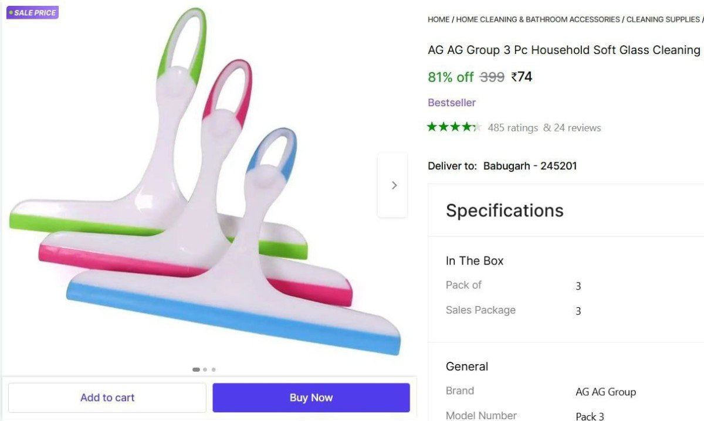Click the Specifications heading

(505, 210)
